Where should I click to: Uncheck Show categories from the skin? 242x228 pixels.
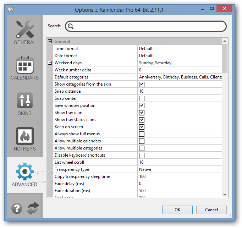tap(142, 84)
